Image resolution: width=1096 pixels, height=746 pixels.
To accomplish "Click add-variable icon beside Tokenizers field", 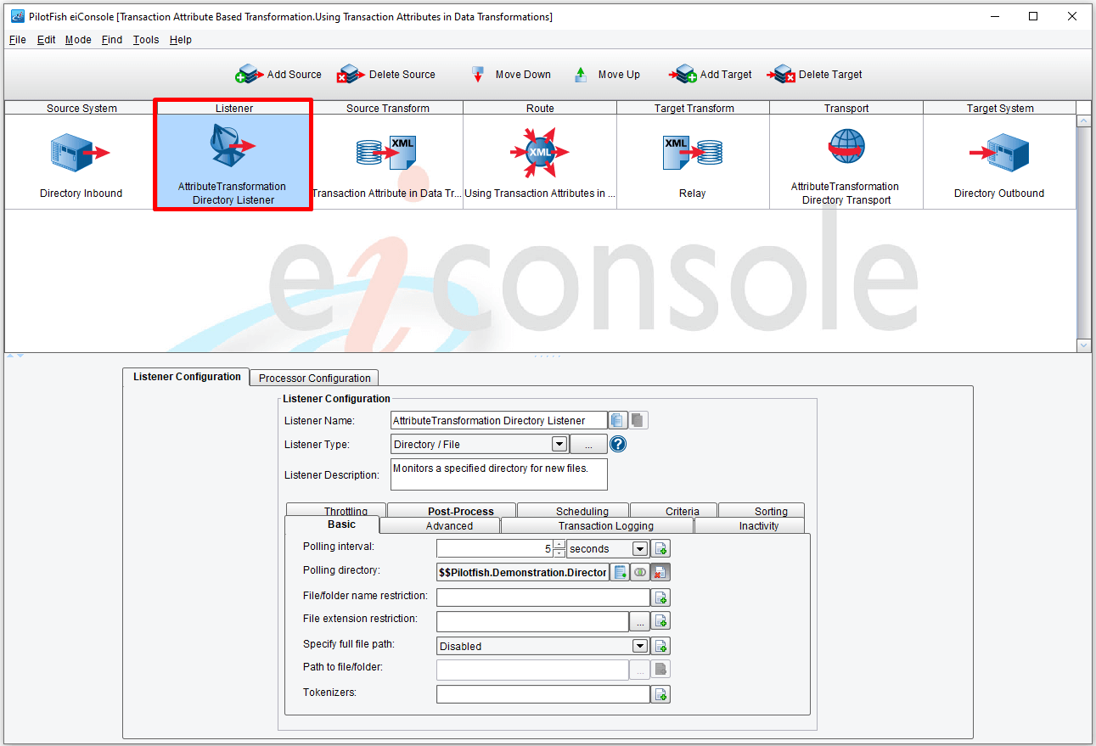I will [x=661, y=694].
